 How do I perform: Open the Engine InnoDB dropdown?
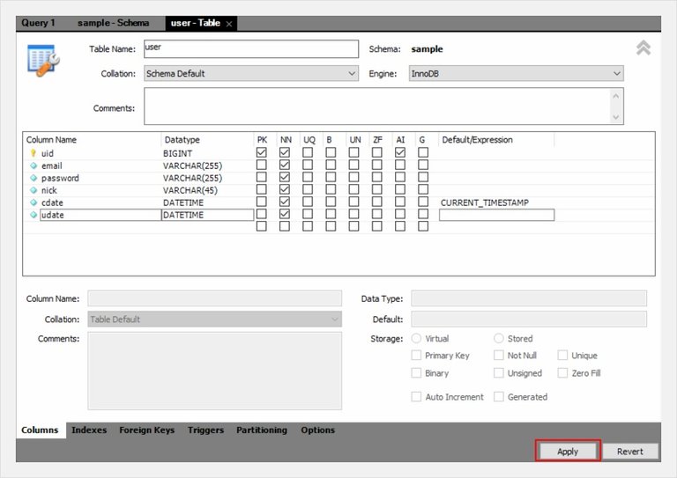517,74
